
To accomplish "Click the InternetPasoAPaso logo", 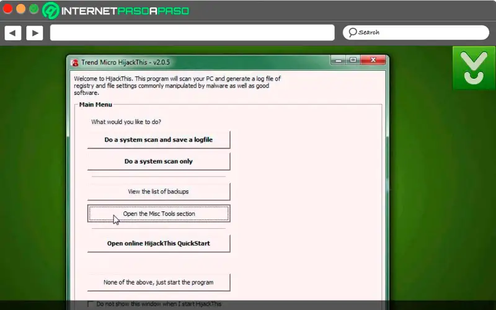I will coord(116,11).
